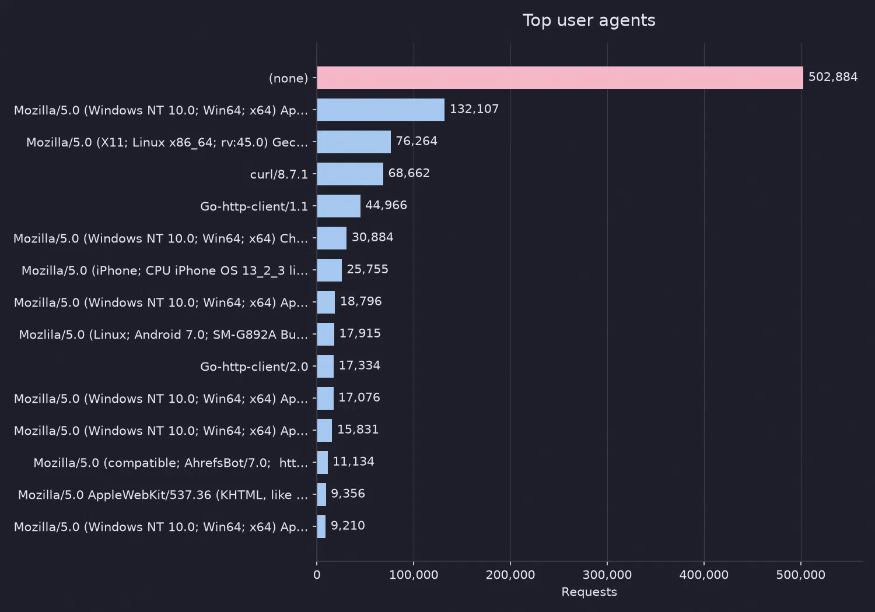Click the 17,076 value label

pos(359,398)
